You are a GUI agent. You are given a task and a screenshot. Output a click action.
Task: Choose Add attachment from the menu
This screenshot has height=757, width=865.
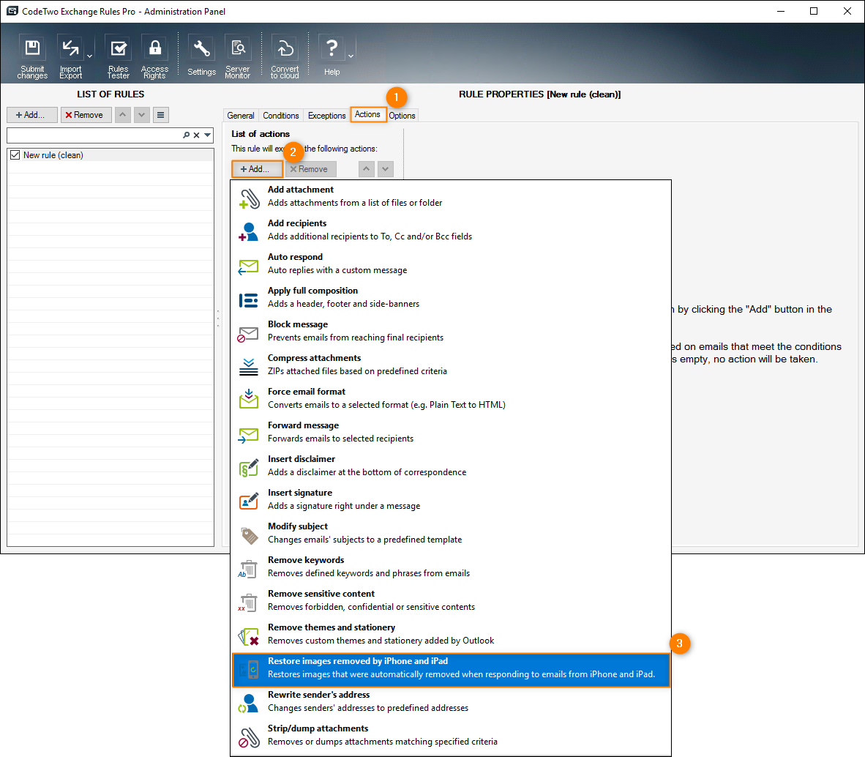[451, 196]
